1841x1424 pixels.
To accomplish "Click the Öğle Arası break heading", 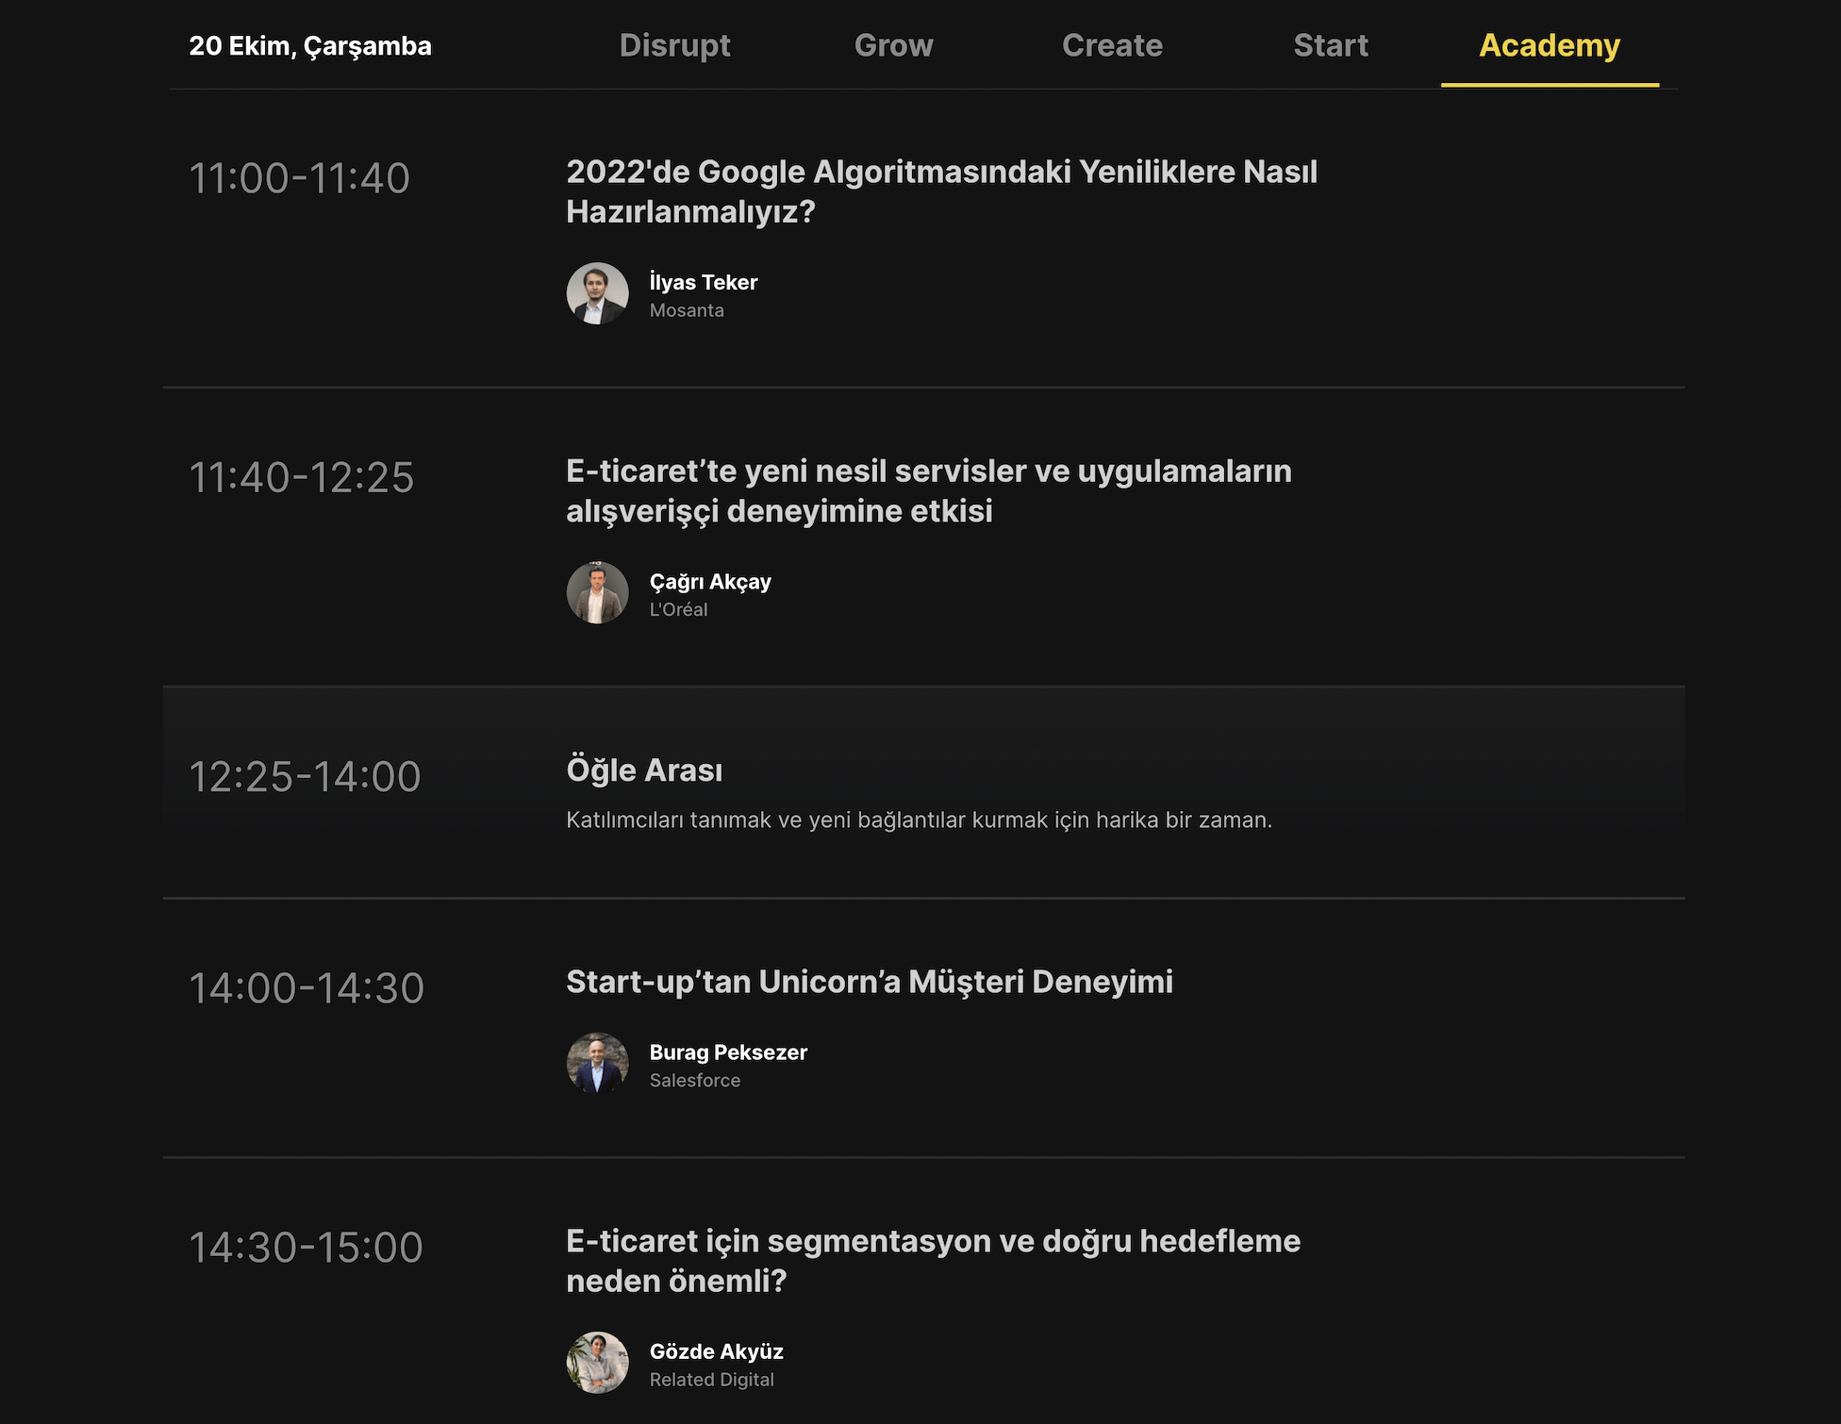I will (x=644, y=770).
